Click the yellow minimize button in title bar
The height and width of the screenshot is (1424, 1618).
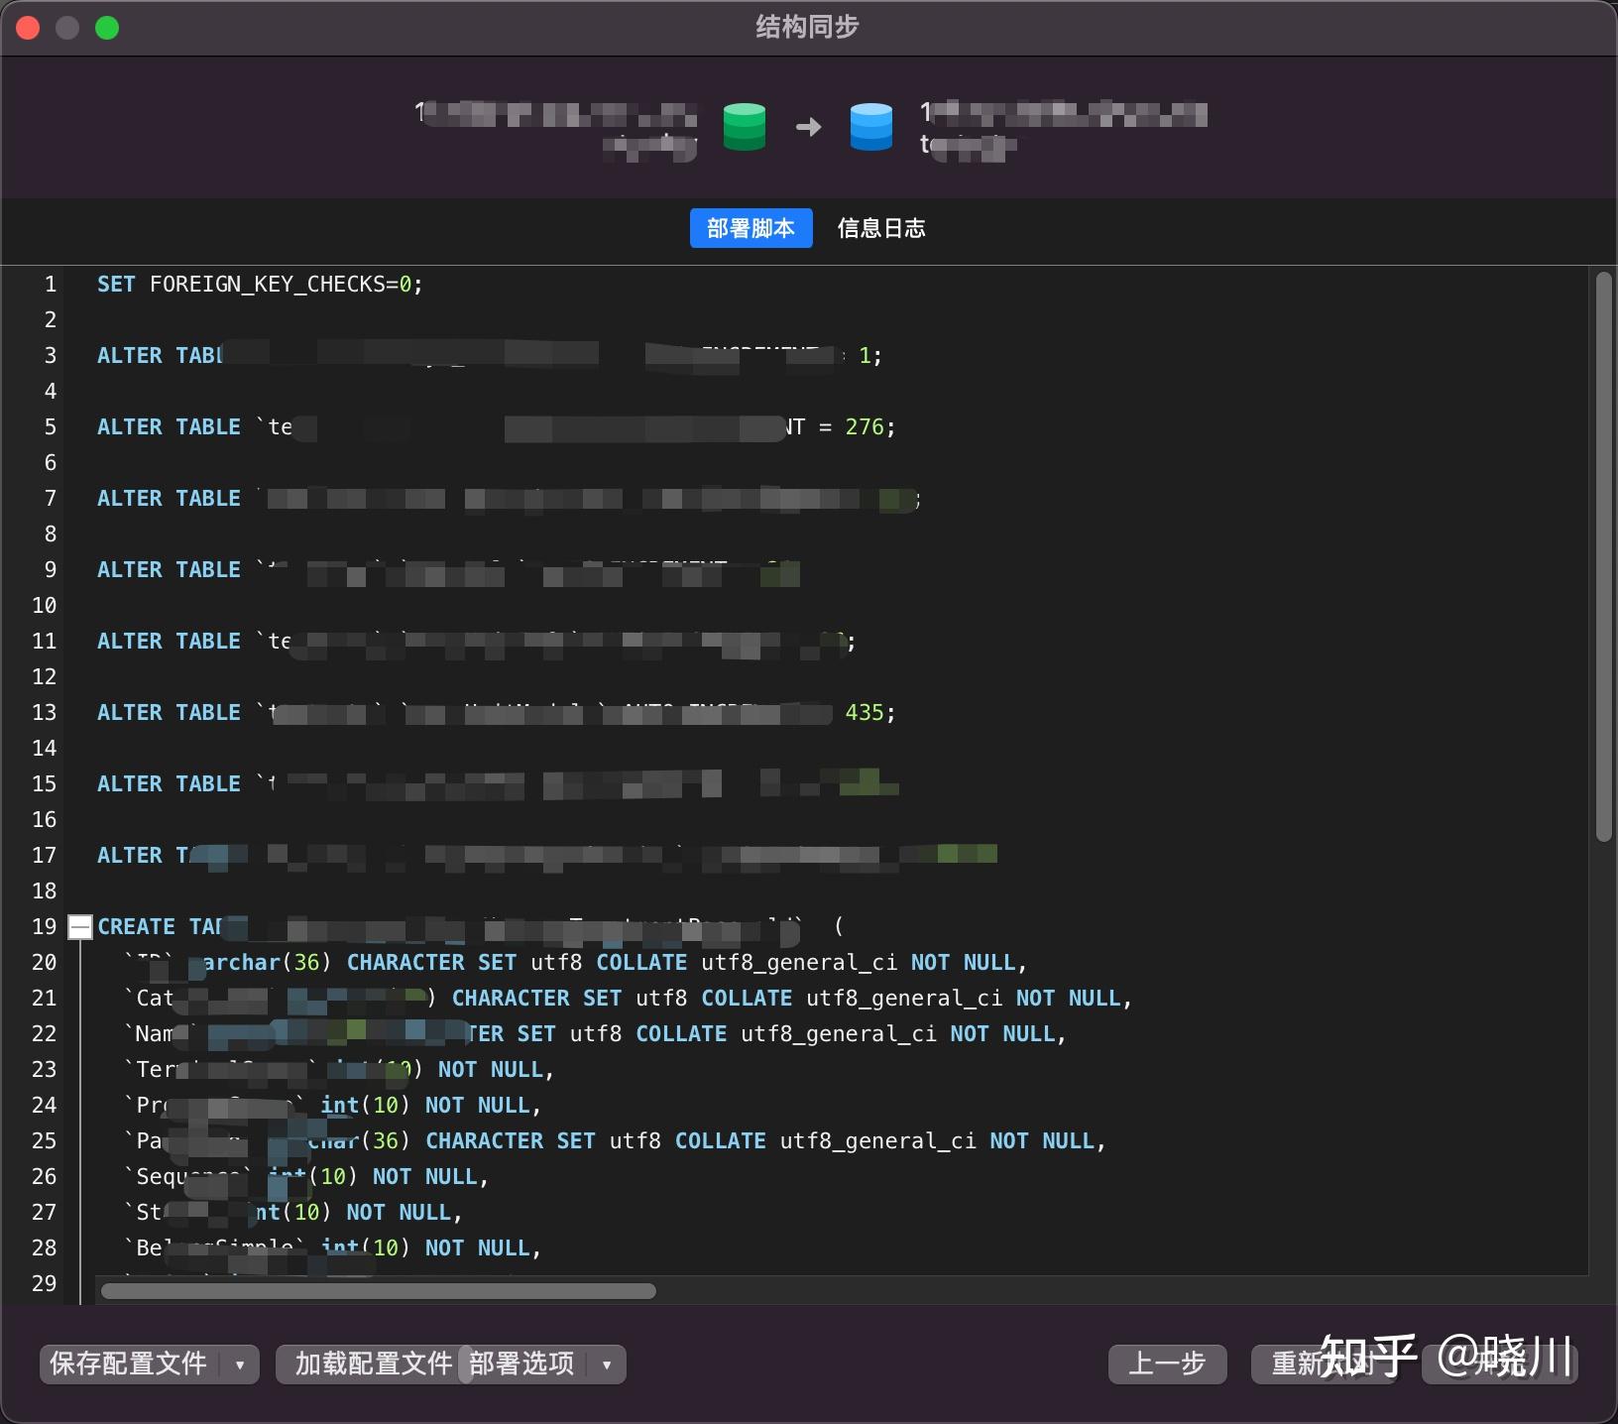tap(67, 28)
